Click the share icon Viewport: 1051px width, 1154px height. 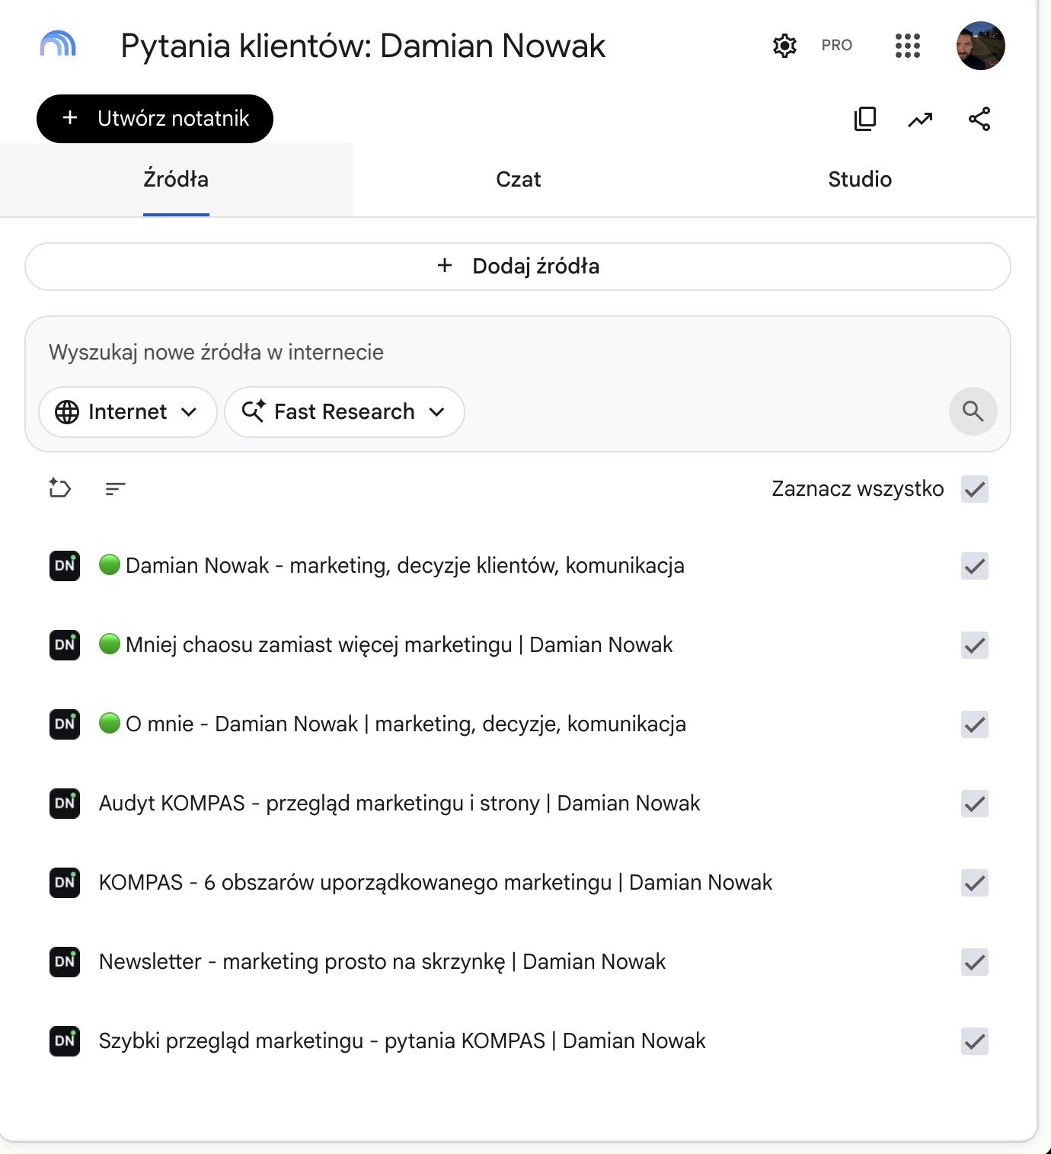coord(979,119)
